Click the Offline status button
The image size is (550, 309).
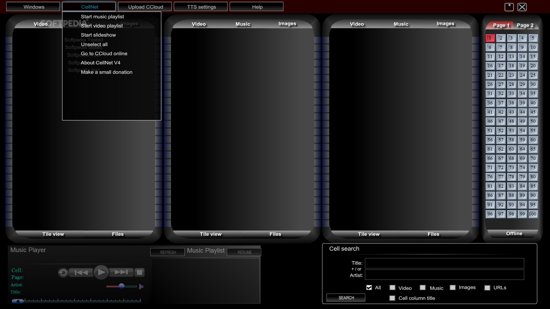click(x=514, y=233)
